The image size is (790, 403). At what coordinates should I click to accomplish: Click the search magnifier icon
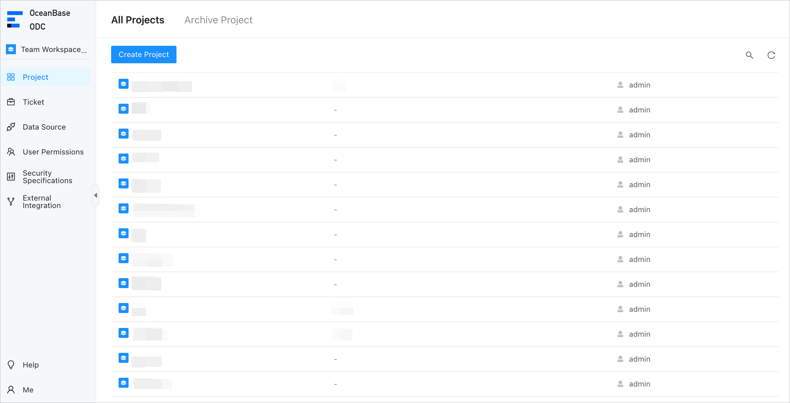(749, 55)
